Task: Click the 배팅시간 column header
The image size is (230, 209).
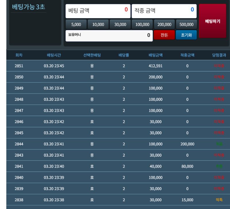Action: click(x=54, y=55)
